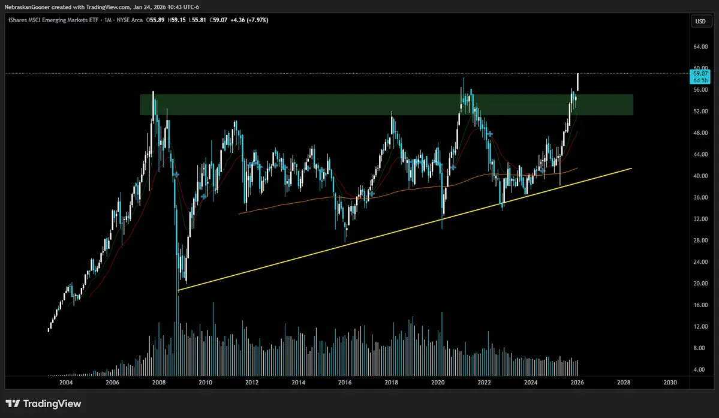The height and width of the screenshot is (418, 719).
Task: Open the USD currency selector
Action: (x=700, y=22)
